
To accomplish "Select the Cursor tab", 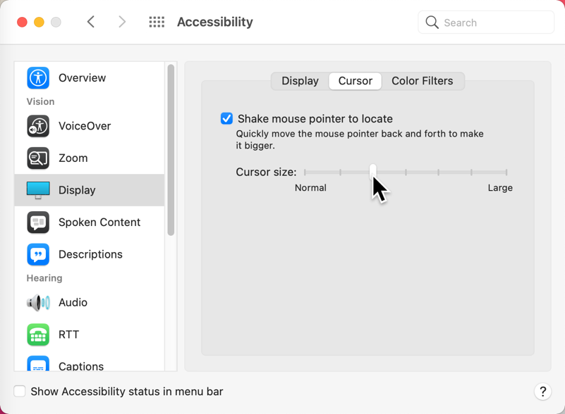I will tap(355, 81).
